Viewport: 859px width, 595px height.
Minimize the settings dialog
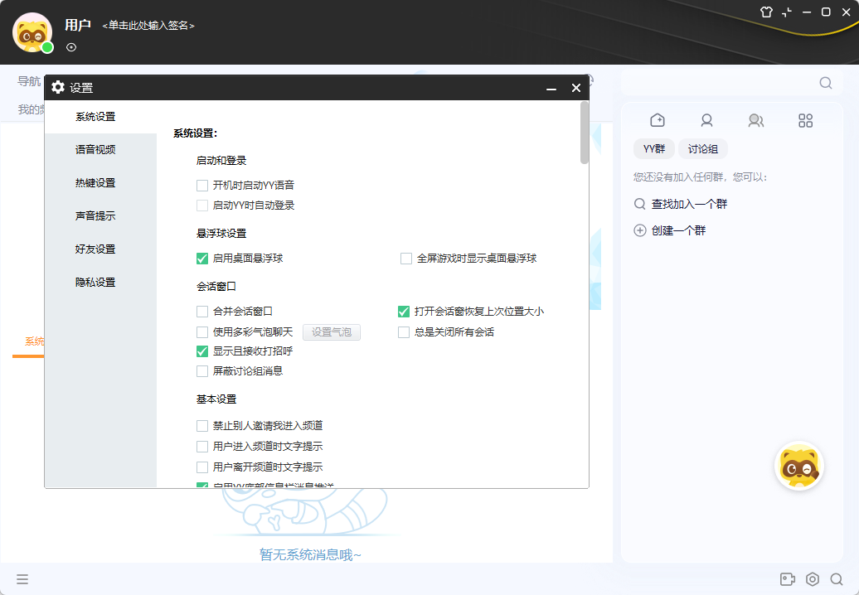pyautogui.click(x=551, y=88)
